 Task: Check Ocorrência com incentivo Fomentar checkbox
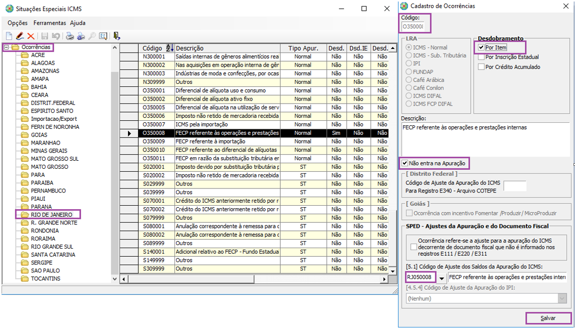coord(409,213)
